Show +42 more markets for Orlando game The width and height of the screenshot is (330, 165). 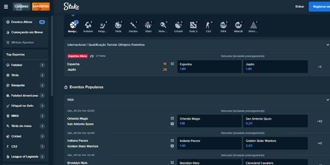[x=319, y=121]
